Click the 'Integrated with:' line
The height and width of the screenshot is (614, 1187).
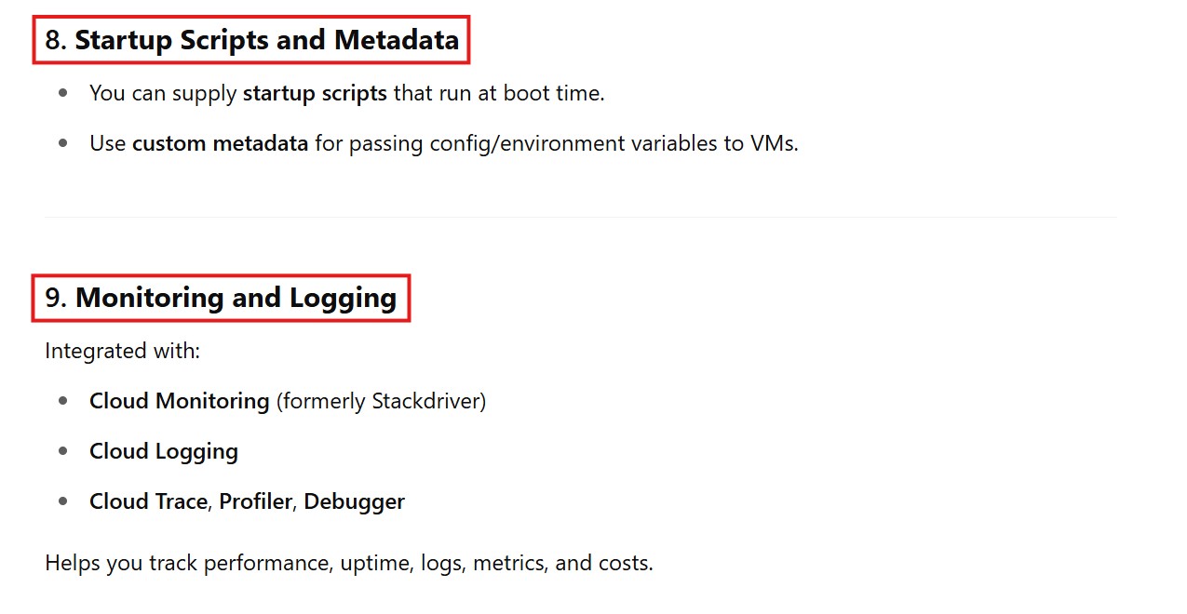123,351
